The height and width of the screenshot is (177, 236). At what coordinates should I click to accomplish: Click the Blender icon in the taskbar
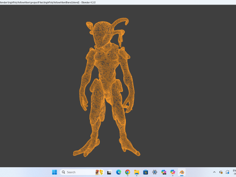click(x=181, y=172)
